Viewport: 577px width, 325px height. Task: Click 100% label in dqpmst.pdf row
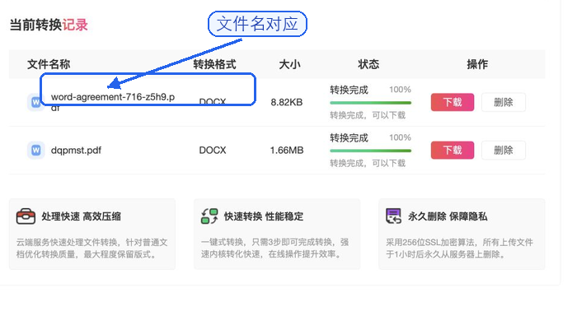click(x=400, y=137)
